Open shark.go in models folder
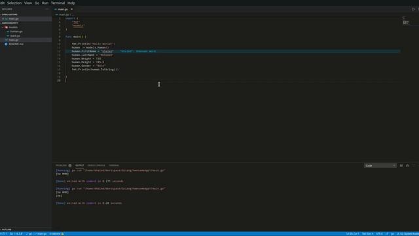 click(x=15, y=35)
